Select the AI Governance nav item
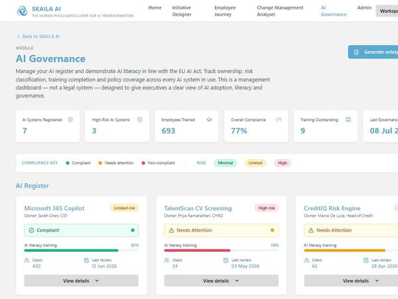Screen dimensions: 398x299 click(334, 11)
